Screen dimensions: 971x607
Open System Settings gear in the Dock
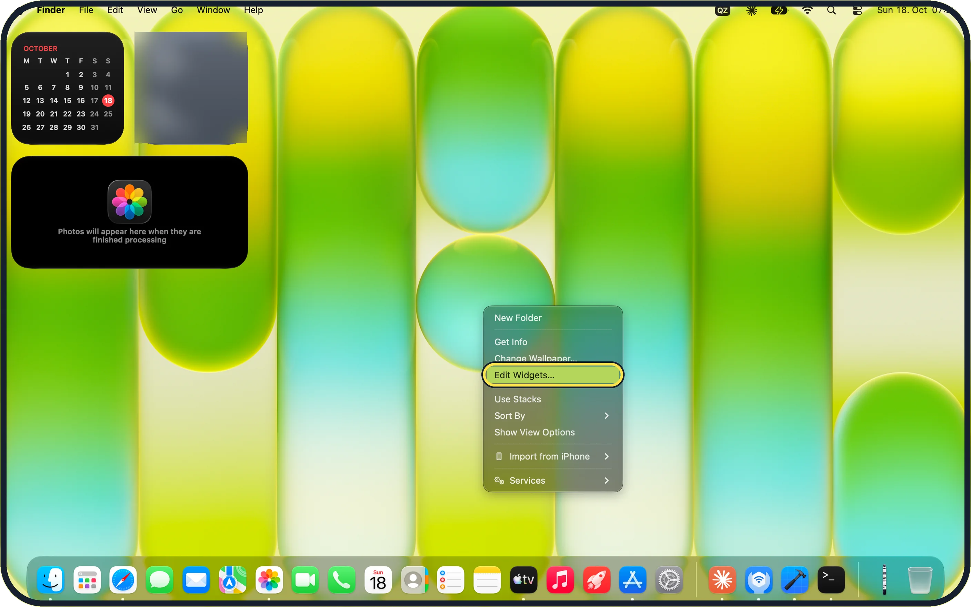669,580
